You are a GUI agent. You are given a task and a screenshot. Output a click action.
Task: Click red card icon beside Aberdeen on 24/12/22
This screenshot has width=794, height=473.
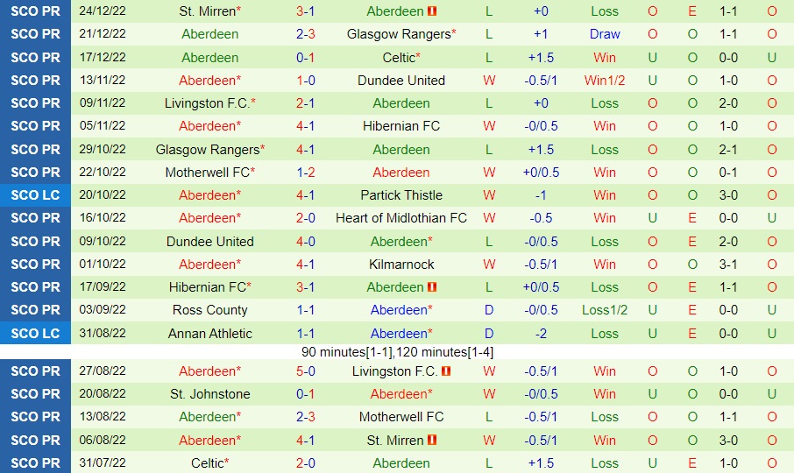(432, 11)
